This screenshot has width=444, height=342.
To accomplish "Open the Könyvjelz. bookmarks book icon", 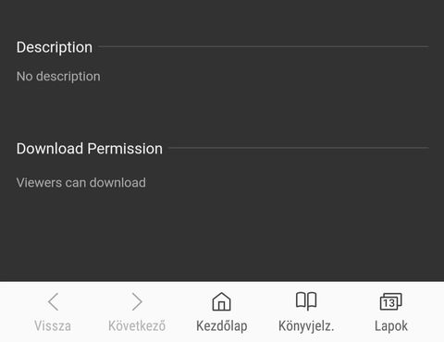I will point(306,300).
